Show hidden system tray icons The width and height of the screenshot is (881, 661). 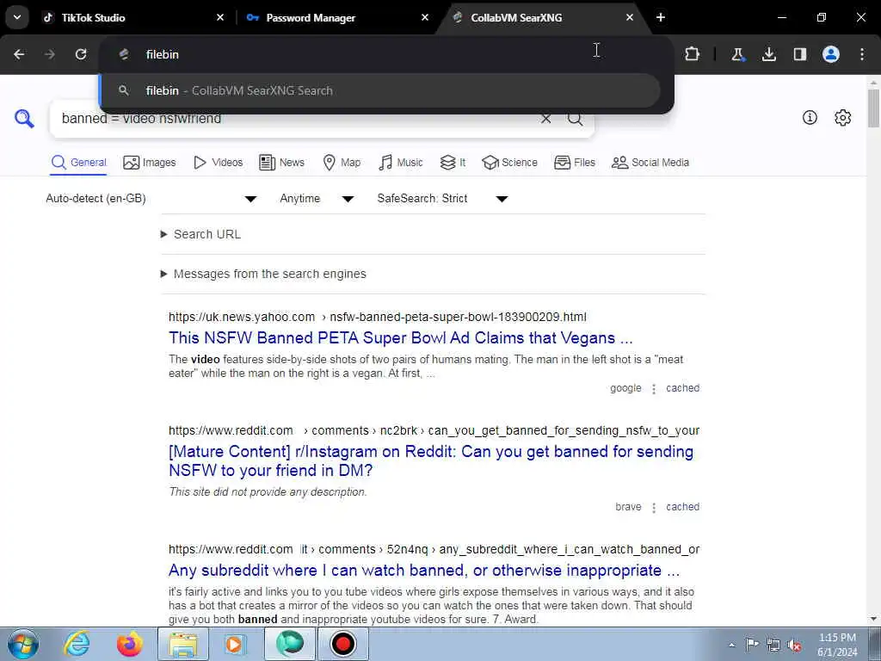pyautogui.click(x=731, y=646)
